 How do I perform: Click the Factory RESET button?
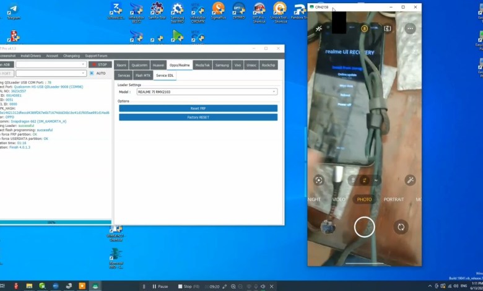tap(198, 116)
